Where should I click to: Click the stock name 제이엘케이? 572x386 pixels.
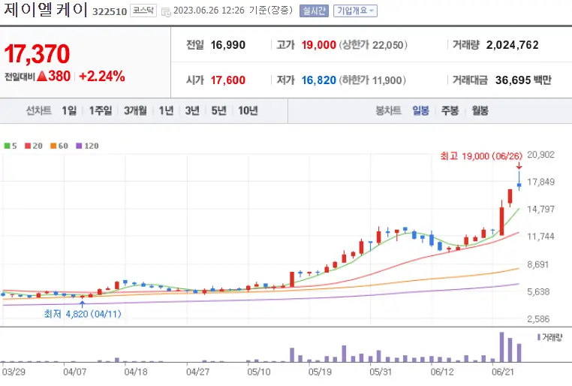pos(46,10)
